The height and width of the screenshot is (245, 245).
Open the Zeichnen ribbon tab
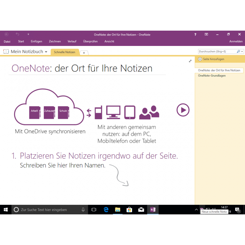(55, 41)
